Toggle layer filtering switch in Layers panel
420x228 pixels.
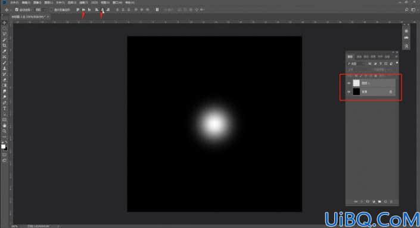click(397, 64)
